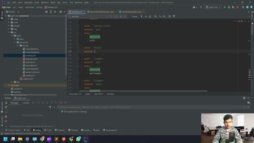Open File Explorer from the taskbar
Viewport: 254px width, 143px height.
pyautogui.click(x=20, y=139)
